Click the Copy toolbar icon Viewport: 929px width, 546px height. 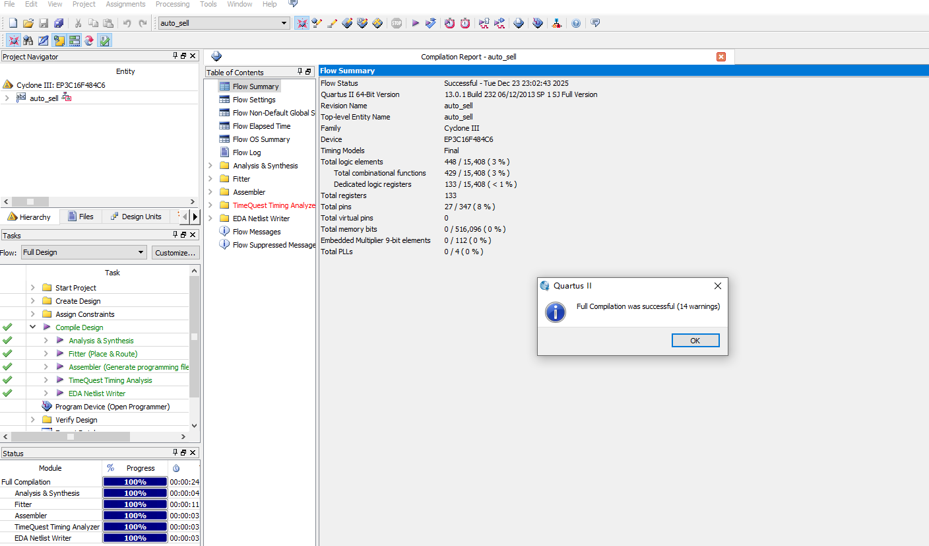coord(93,23)
